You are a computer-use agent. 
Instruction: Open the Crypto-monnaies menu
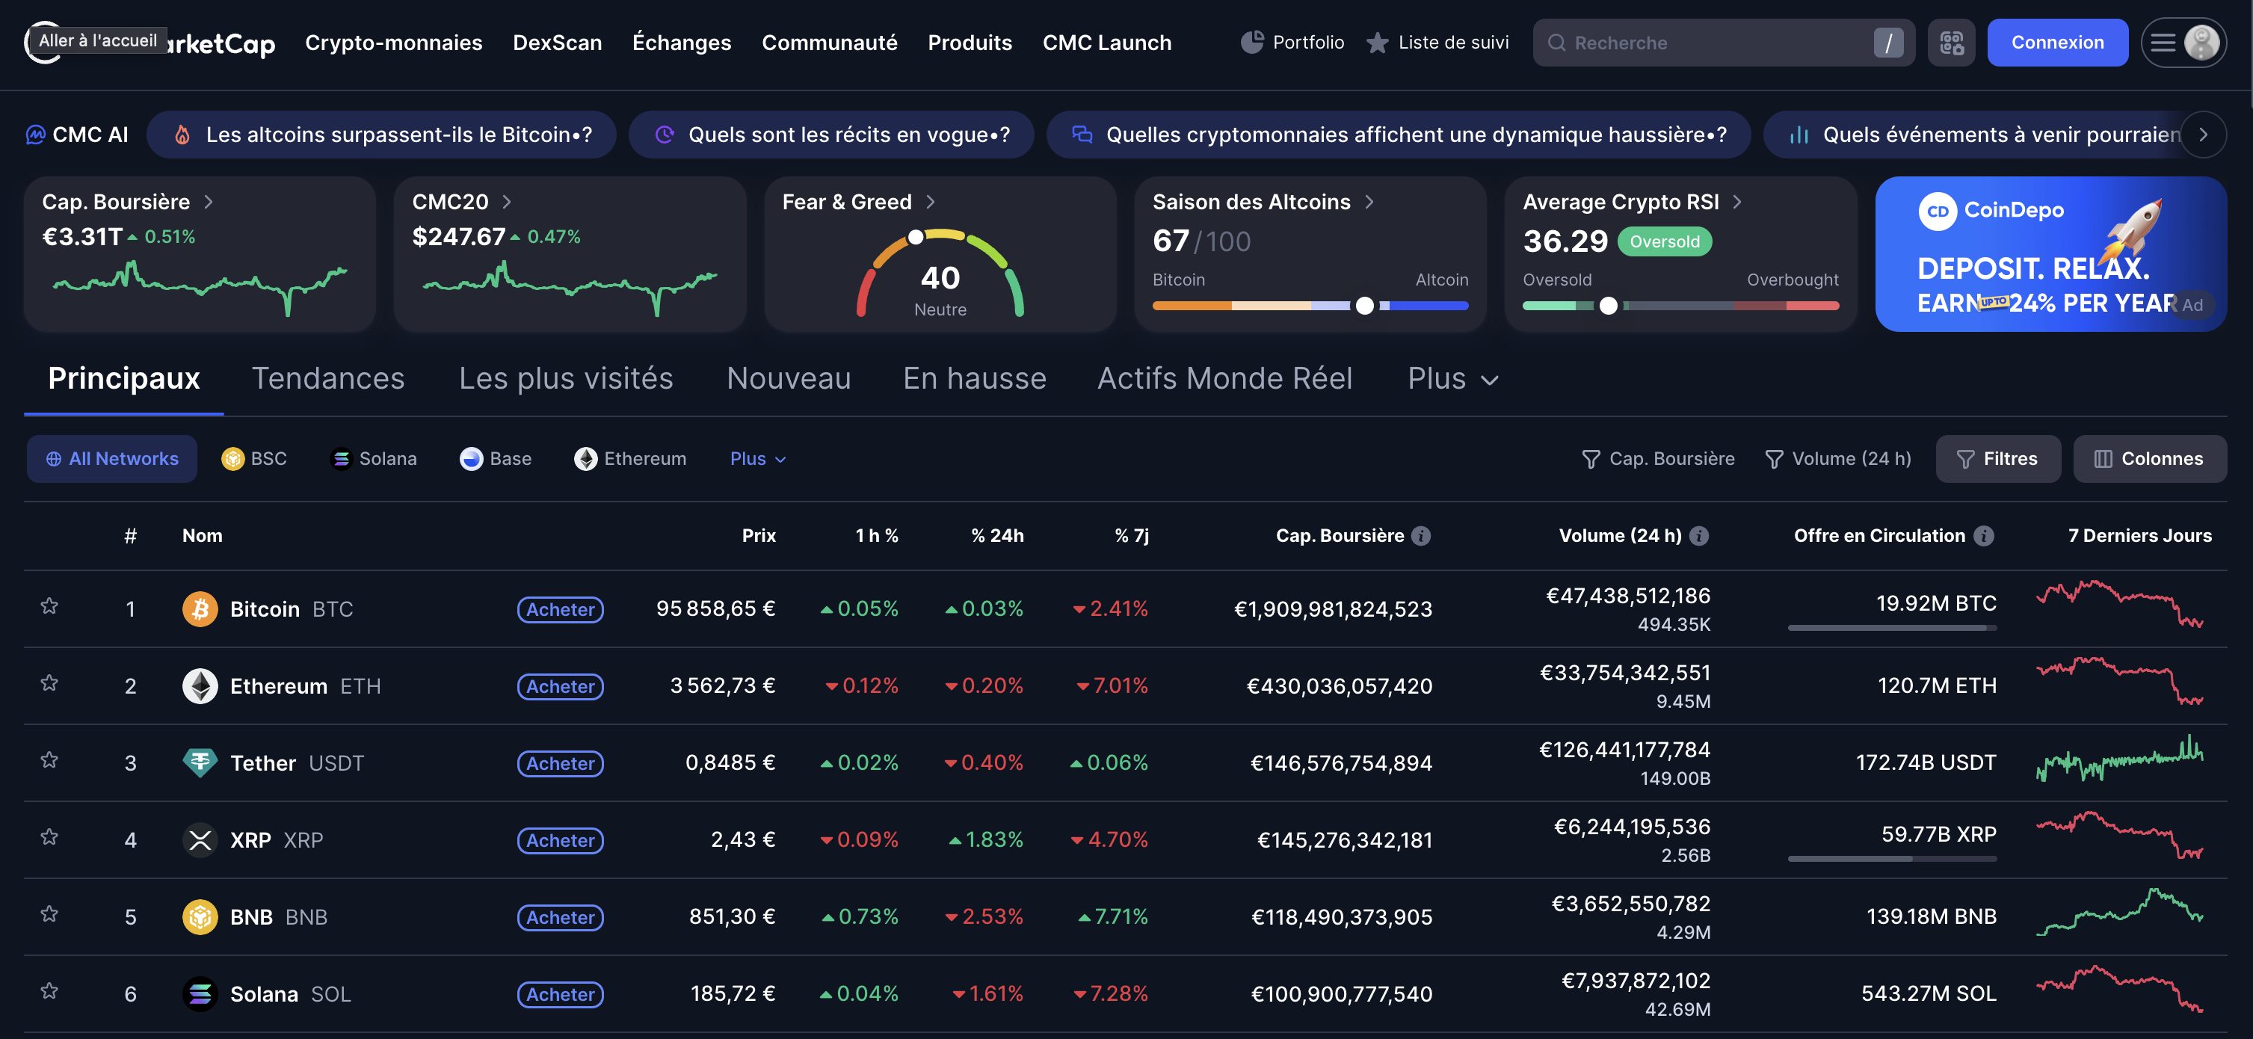394,42
